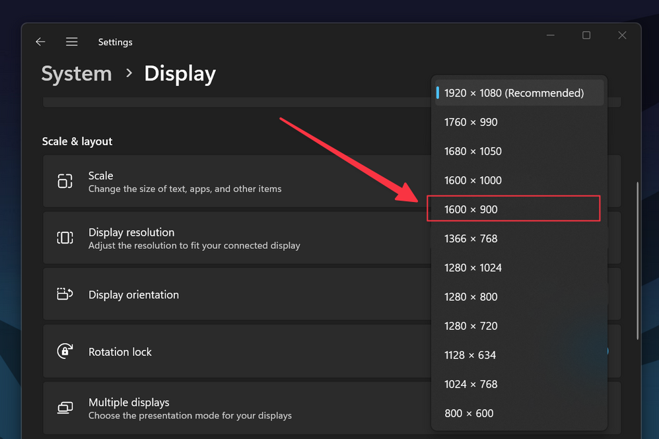The height and width of the screenshot is (439, 659).
Task: Click the Scale icon
Action: [x=65, y=181]
